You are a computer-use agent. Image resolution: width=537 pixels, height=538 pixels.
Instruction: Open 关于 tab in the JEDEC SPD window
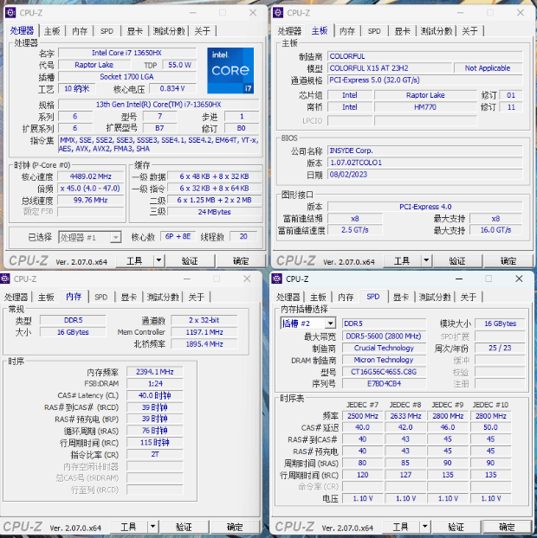[x=469, y=298]
